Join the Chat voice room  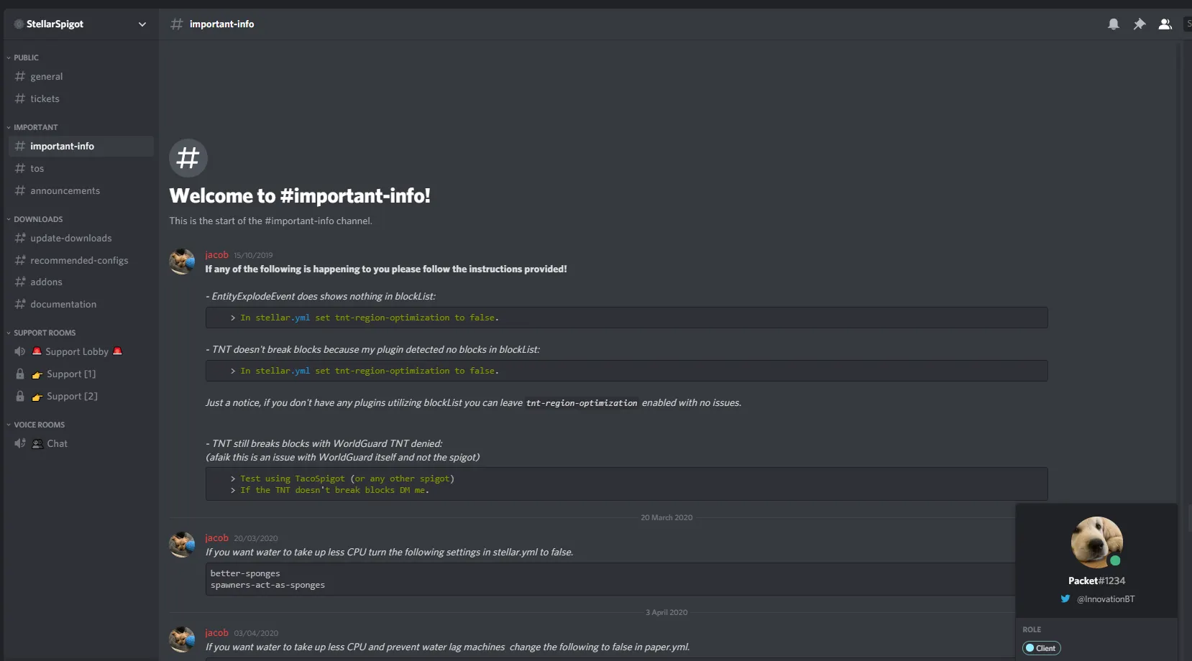pos(57,444)
